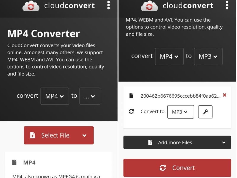
Task: Click the file-plus icon on Add more Files
Action: (150, 142)
